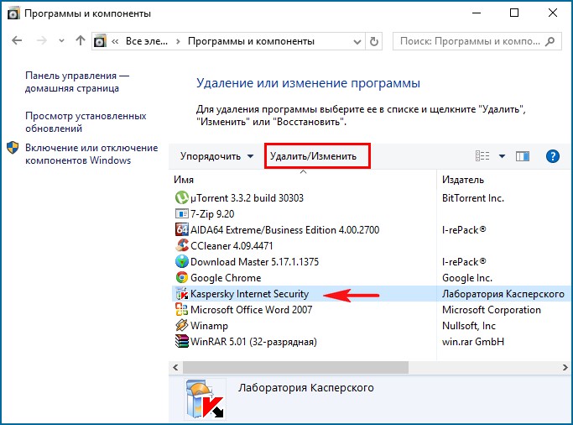Click Лаборатория Касперского text in details pane
This screenshot has height=425, width=573.
click(x=306, y=388)
